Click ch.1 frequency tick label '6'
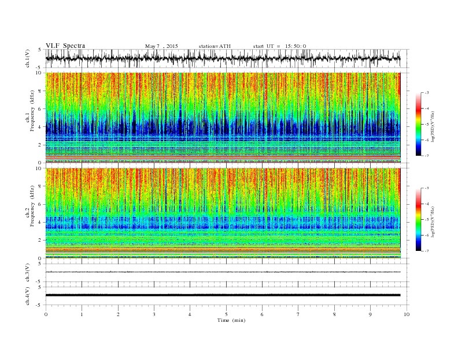Image resolution: width=458 pixels, height=353 pixels. (x=40, y=109)
